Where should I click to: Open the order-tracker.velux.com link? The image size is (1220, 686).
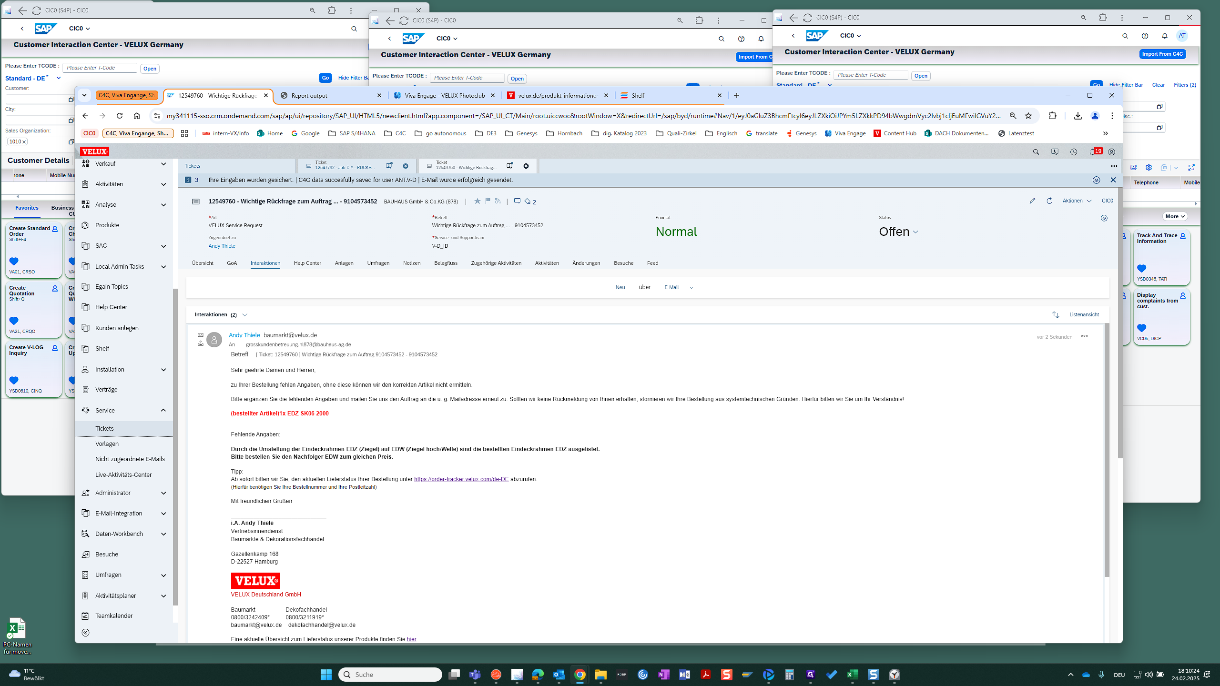click(461, 479)
